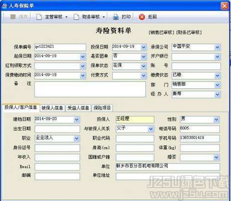231x201 pixels.
Task: Click the grayed save disk icon
Action: pyautogui.click(x=13, y=17)
